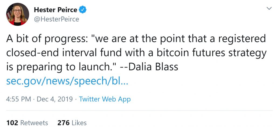
Task: Open the tweet options chevron menu
Action: click(x=269, y=9)
